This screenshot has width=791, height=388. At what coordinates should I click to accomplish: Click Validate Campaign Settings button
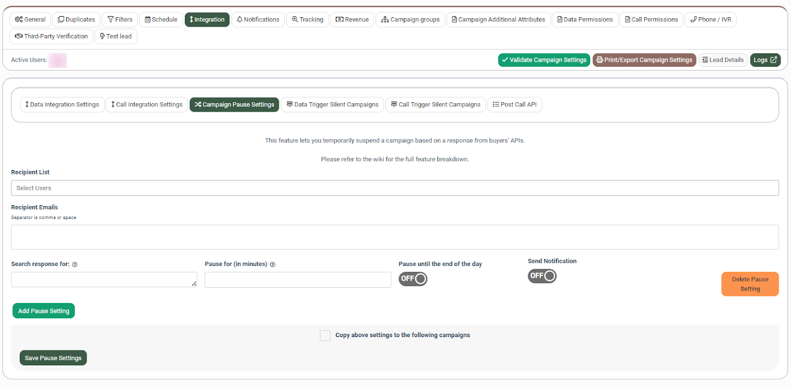pos(544,60)
